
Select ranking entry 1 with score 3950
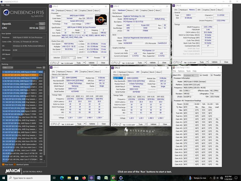[22, 72]
